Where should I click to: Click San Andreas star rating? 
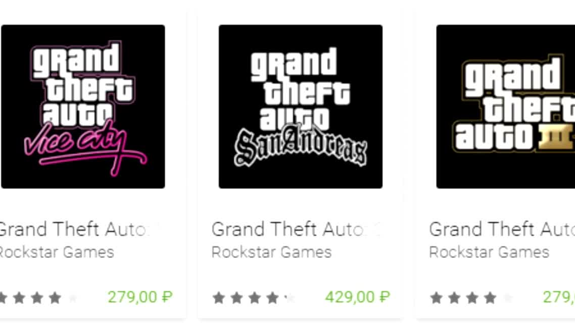pos(254,298)
